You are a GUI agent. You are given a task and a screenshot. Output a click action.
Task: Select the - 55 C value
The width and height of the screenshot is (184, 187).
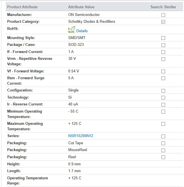pyautogui.click(x=73, y=111)
